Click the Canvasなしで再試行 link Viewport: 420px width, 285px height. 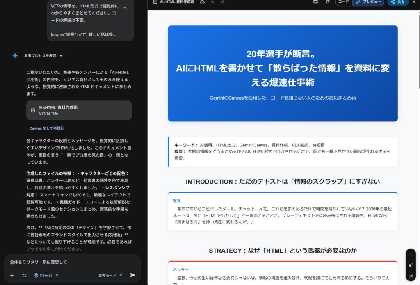coord(46,128)
